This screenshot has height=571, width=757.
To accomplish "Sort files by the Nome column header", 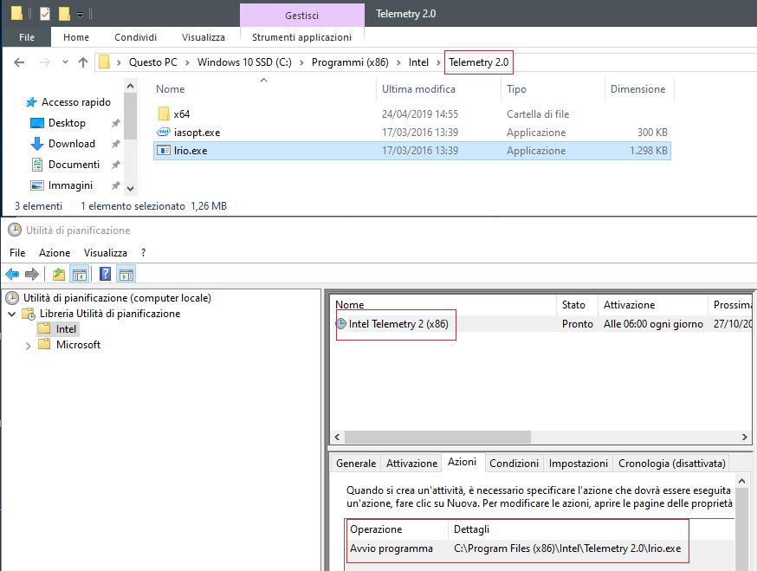I will [170, 89].
